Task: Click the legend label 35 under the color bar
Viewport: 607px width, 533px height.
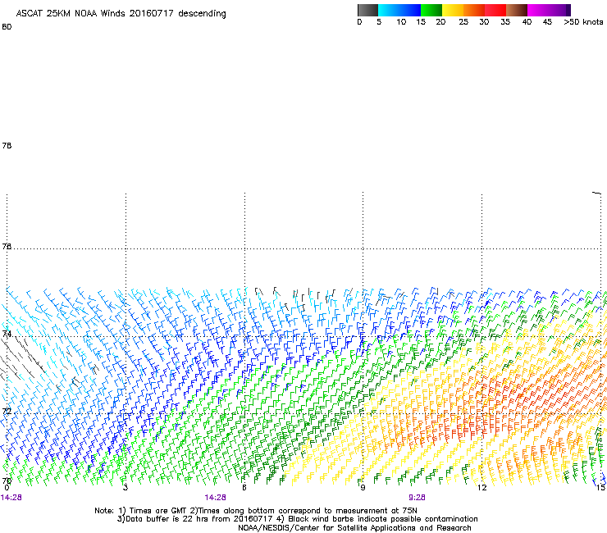Action: click(x=505, y=22)
